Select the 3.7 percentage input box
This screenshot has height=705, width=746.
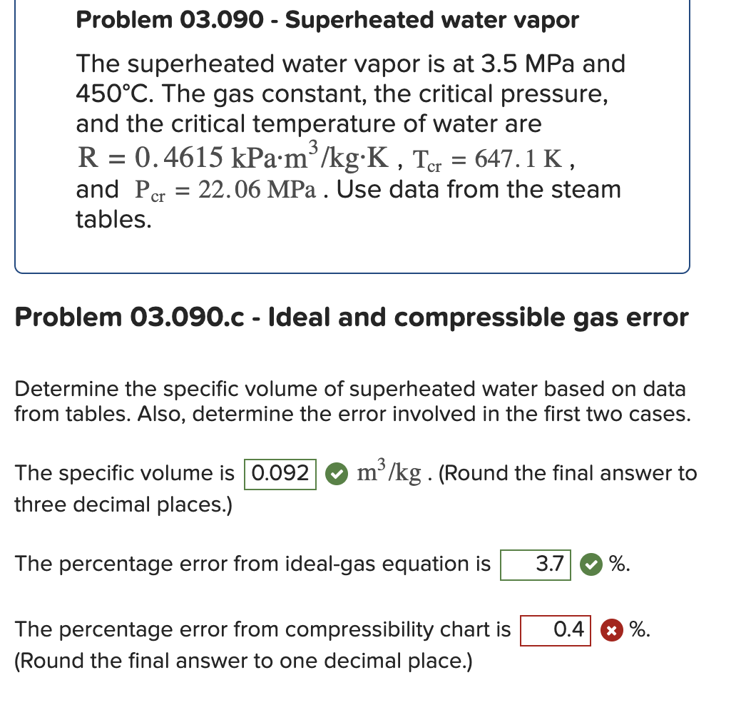pos(536,564)
